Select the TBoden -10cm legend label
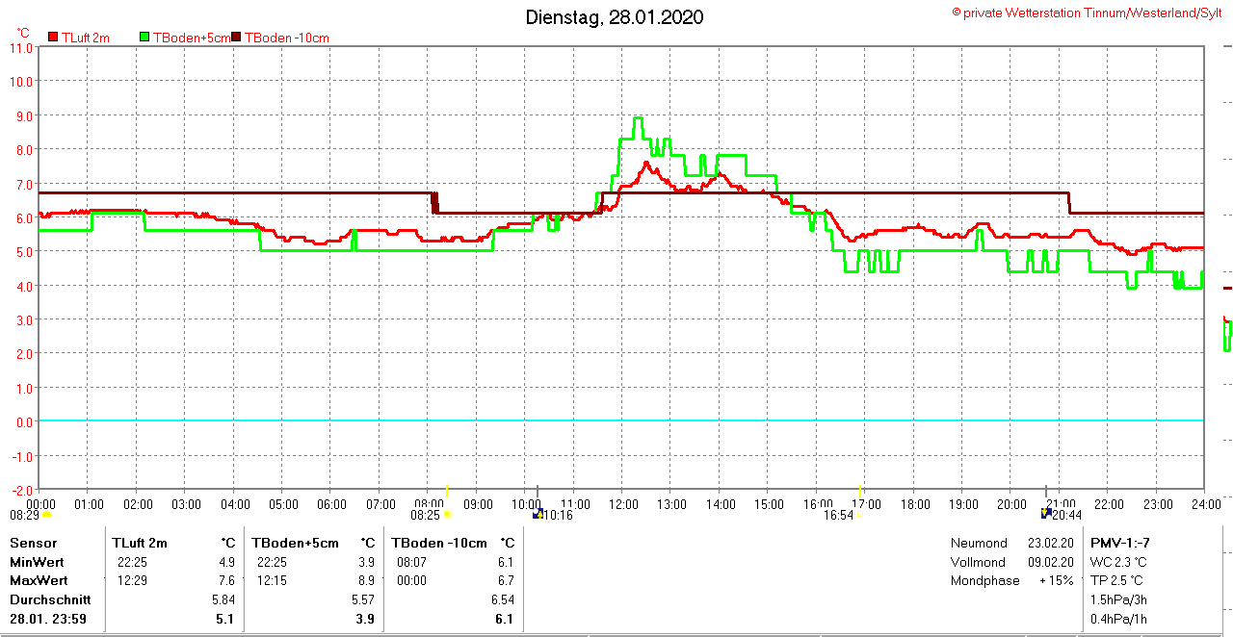The width and height of the screenshot is (1233, 637). coord(287,38)
